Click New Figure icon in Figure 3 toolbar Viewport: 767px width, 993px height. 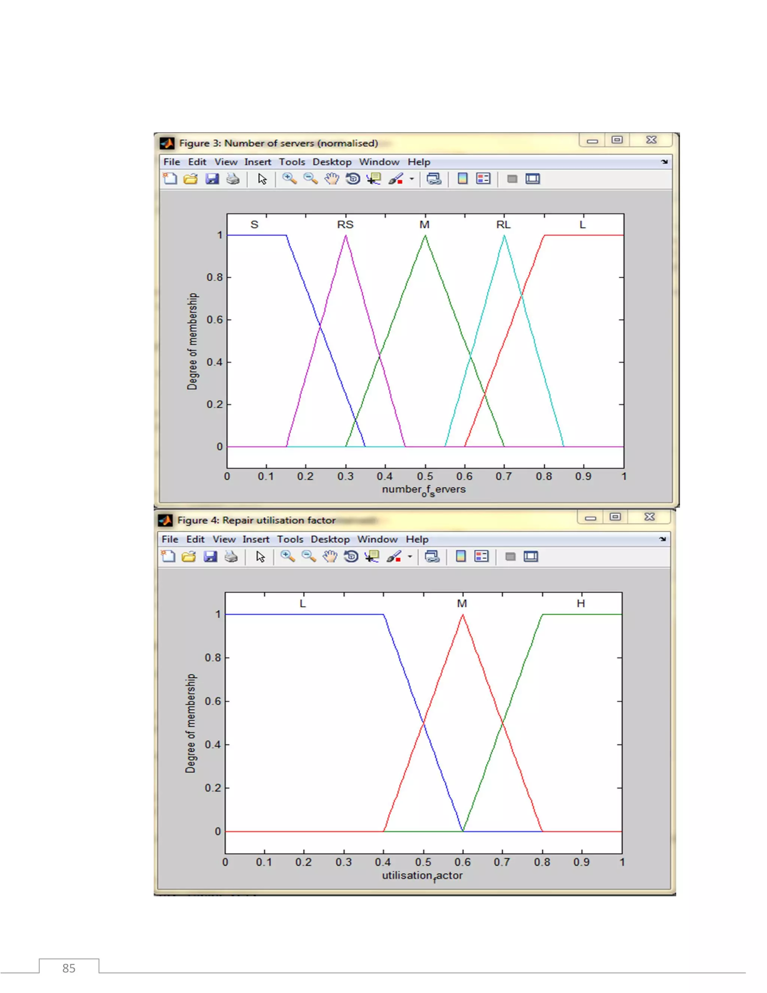click(x=170, y=179)
